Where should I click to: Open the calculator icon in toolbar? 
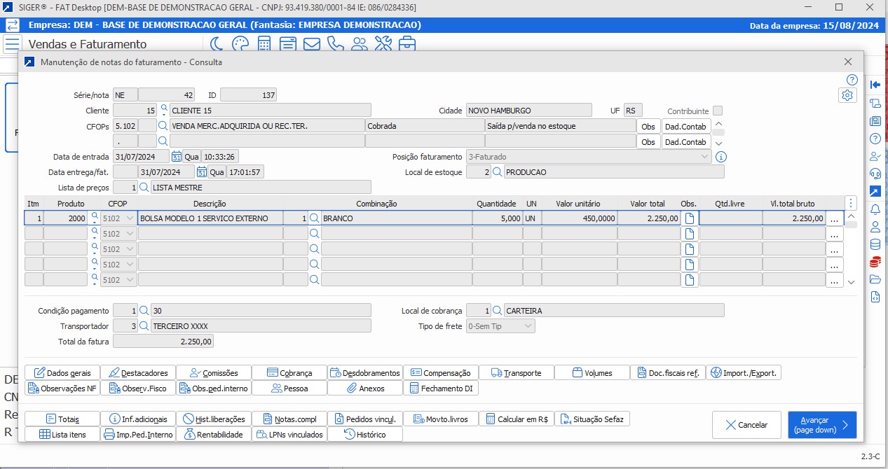(x=264, y=44)
